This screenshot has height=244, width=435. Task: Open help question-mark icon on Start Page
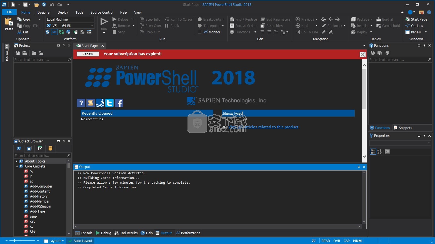(81, 103)
